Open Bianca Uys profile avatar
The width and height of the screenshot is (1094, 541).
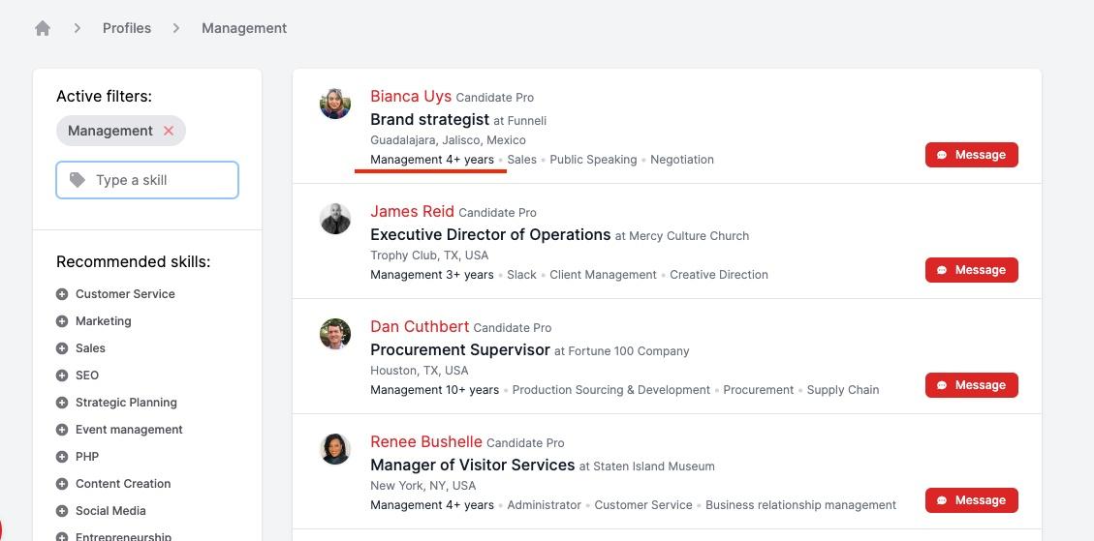(335, 104)
